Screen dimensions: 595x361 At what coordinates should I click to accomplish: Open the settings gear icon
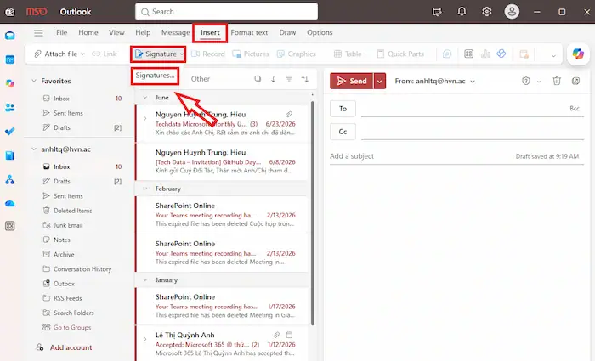486,12
